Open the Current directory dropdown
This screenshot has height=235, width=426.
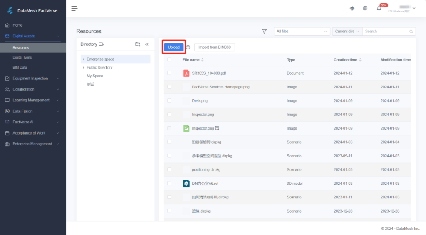pos(347,32)
